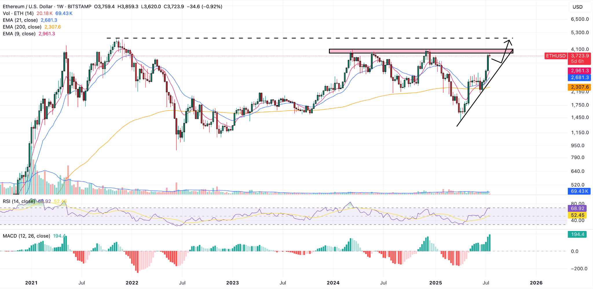Click the 5,300.0 price scale label

[580, 33]
